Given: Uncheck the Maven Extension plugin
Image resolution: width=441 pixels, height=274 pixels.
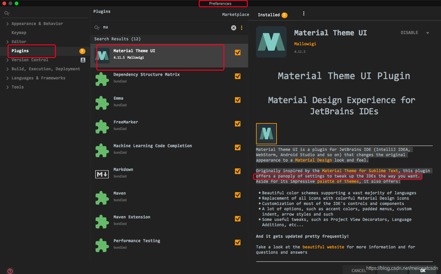Looking at the screenshot, I should click(x=238, y=219).
